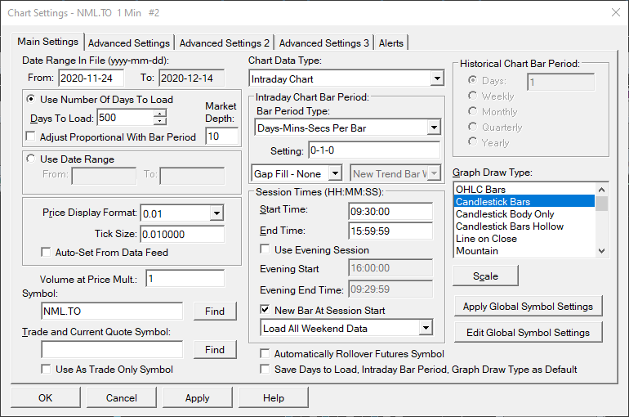
Task: Open the Bar Period Type dropdown
Action: click(x=434, y=128)
